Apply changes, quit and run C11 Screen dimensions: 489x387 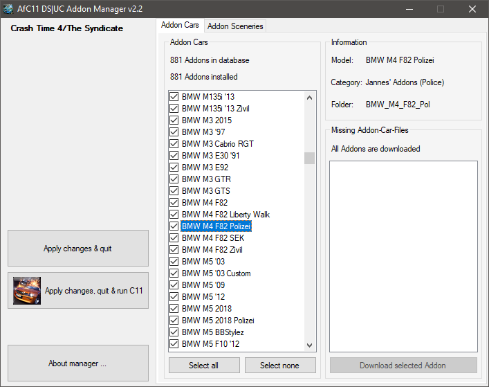coord(77,291)
